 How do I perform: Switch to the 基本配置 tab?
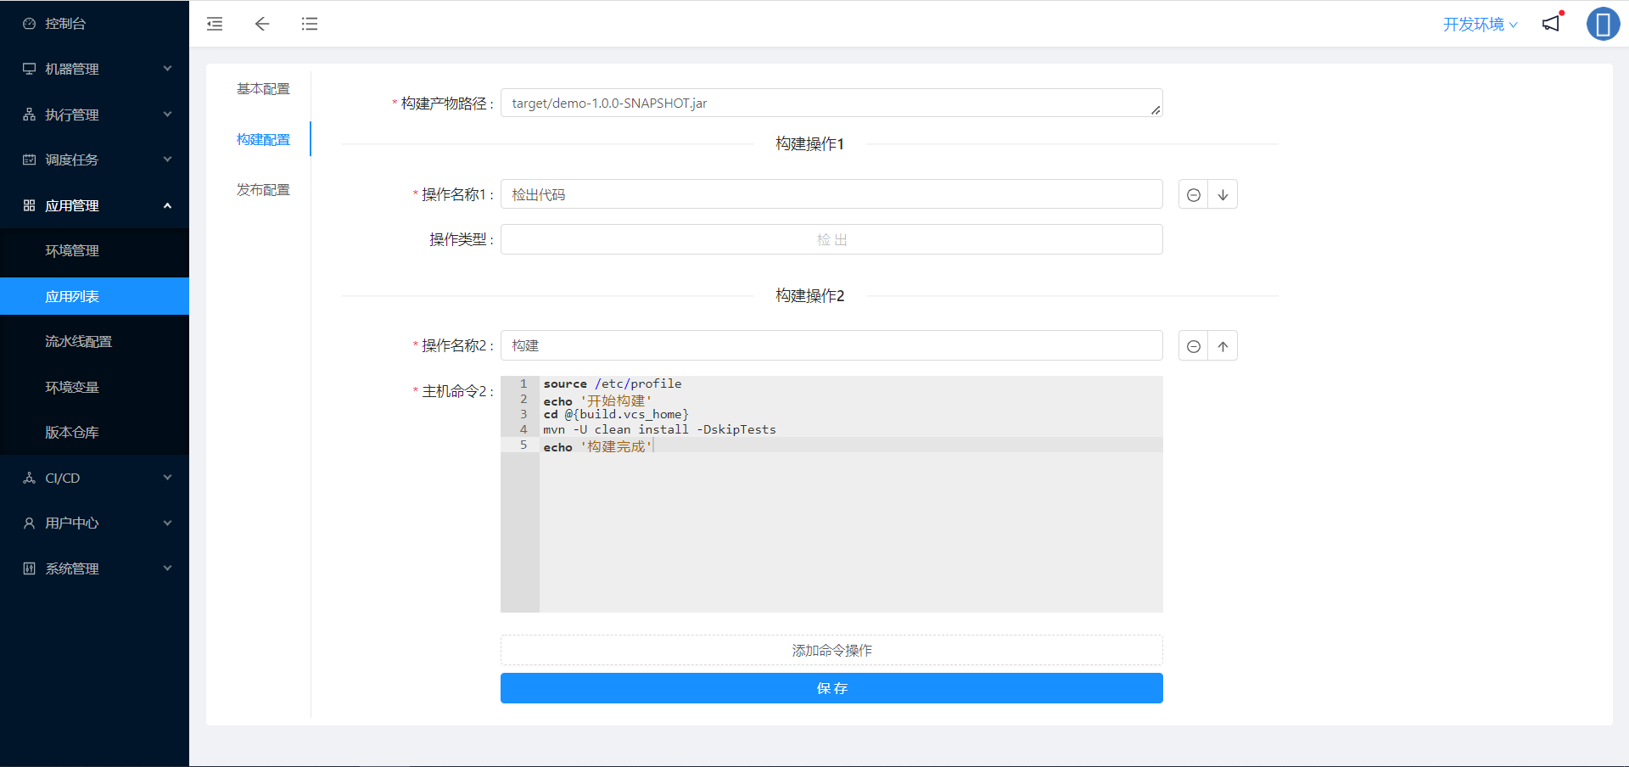tap(263, 88)
